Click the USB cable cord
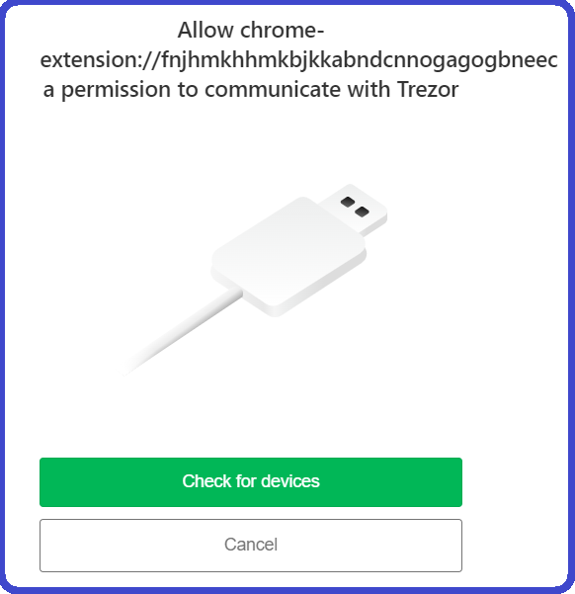Image resolution: width=575 pixels, height=594 pixels. pyautogui.click(x=181, y=332)
